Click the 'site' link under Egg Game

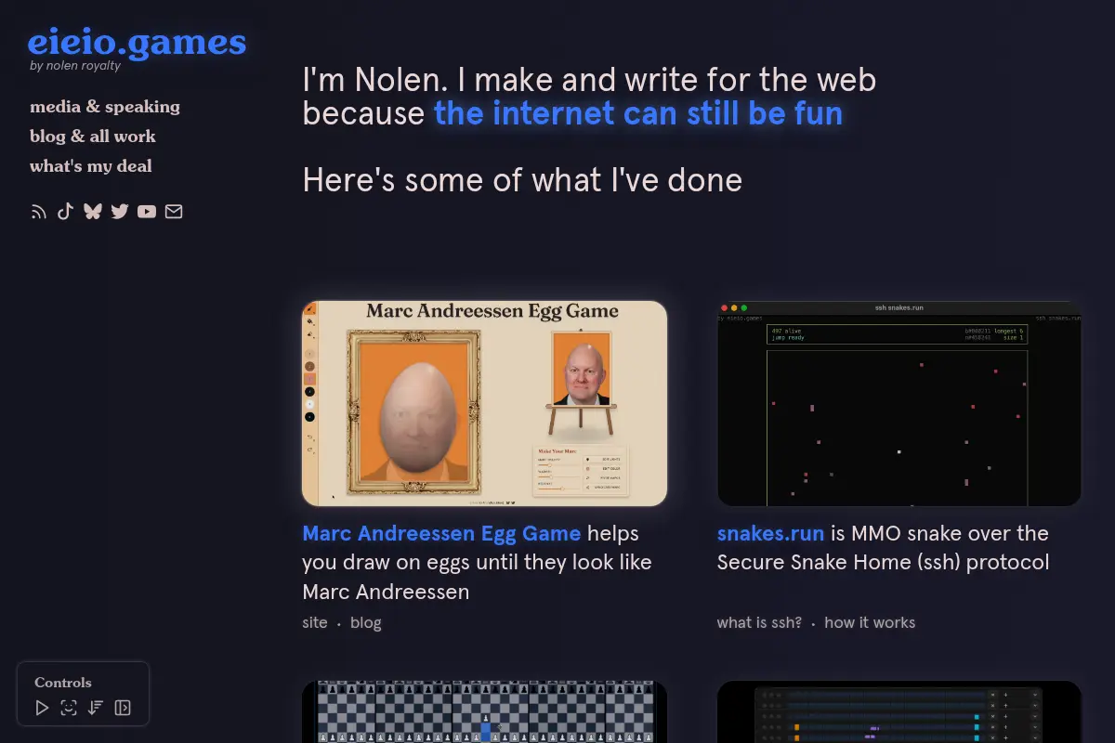(315, 622)
